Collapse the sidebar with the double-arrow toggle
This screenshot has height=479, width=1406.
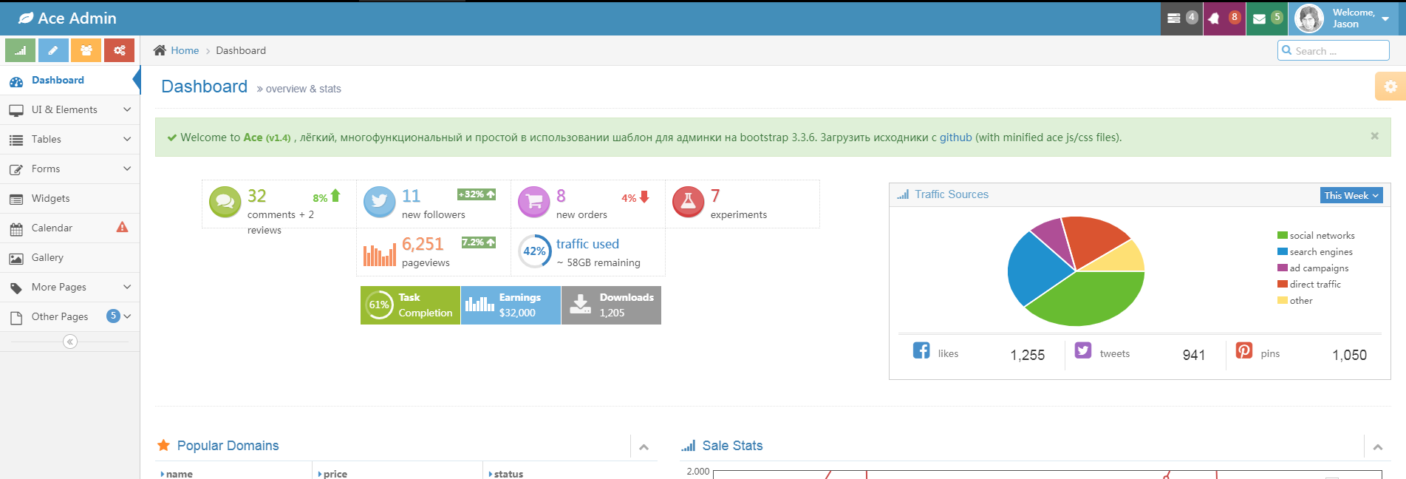(x=70, y=342)
